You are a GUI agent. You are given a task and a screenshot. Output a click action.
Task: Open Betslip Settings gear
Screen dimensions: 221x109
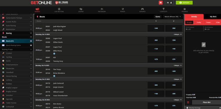pos(187,108)
